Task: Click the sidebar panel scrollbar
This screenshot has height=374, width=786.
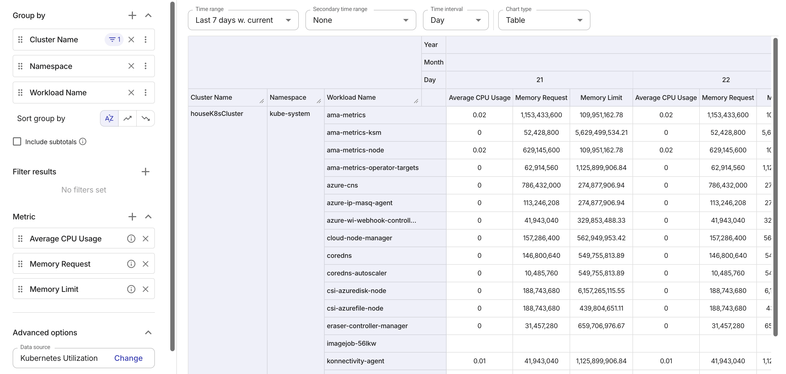Action: [172, 176]
